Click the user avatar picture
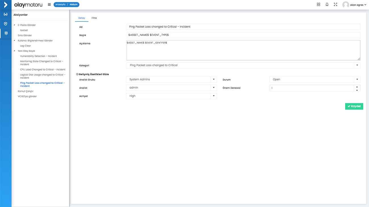The height and width of the screenshot is (207, 369). tap(345, 5)
